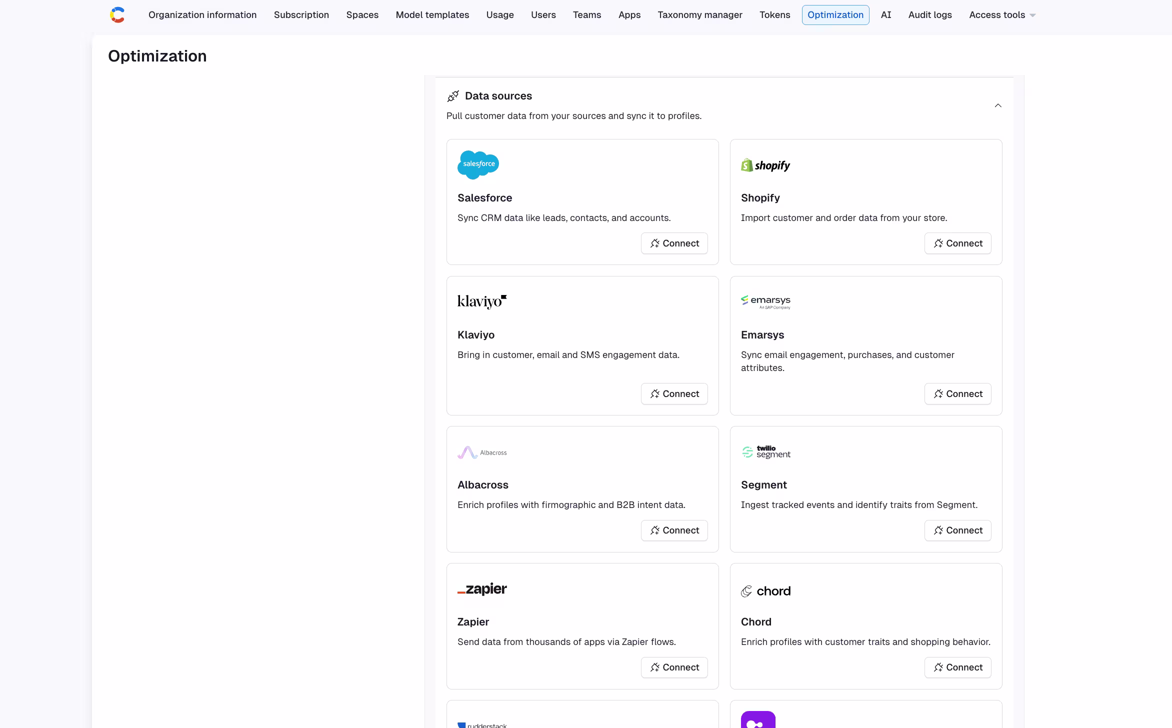
Task: Connect the Salesforce data source
Action: click(x=674, y=243)
